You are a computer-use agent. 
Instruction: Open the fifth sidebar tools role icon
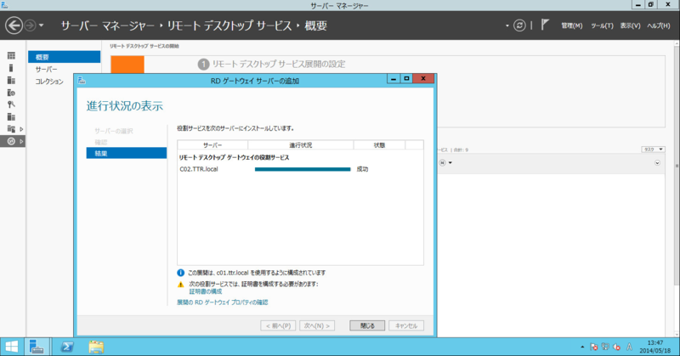[x=11, y=105]
